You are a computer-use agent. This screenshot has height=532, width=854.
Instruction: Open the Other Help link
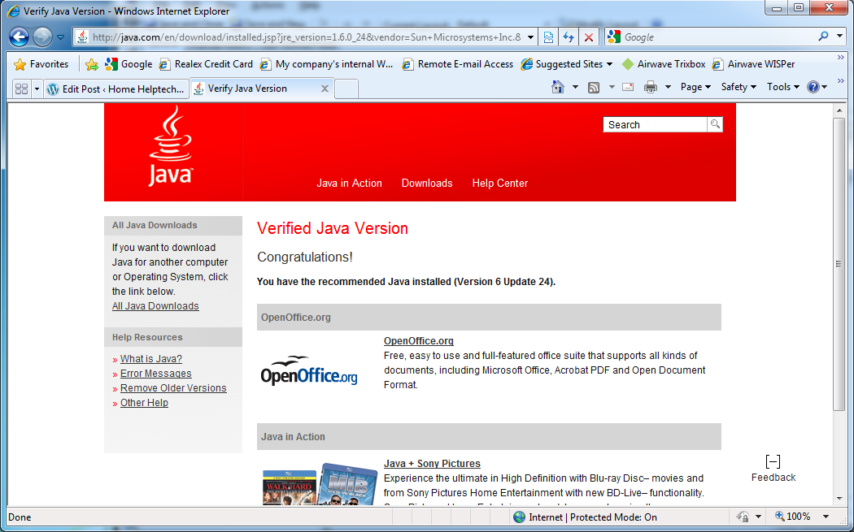click(144, 403)
